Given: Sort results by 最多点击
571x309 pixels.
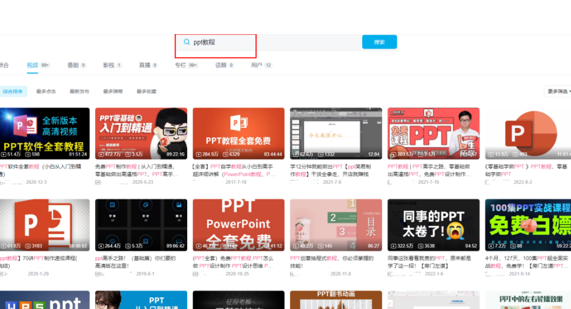Looking at the screenshot, I should 46,91.
